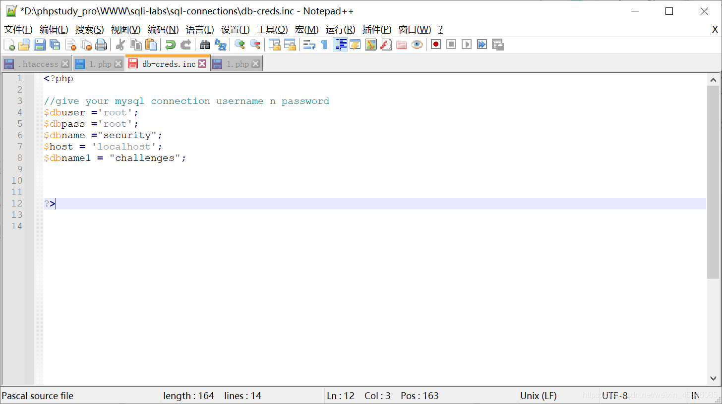Toggle the Word wrap toolbar icon
722x404 pixels.
(309, 45)
